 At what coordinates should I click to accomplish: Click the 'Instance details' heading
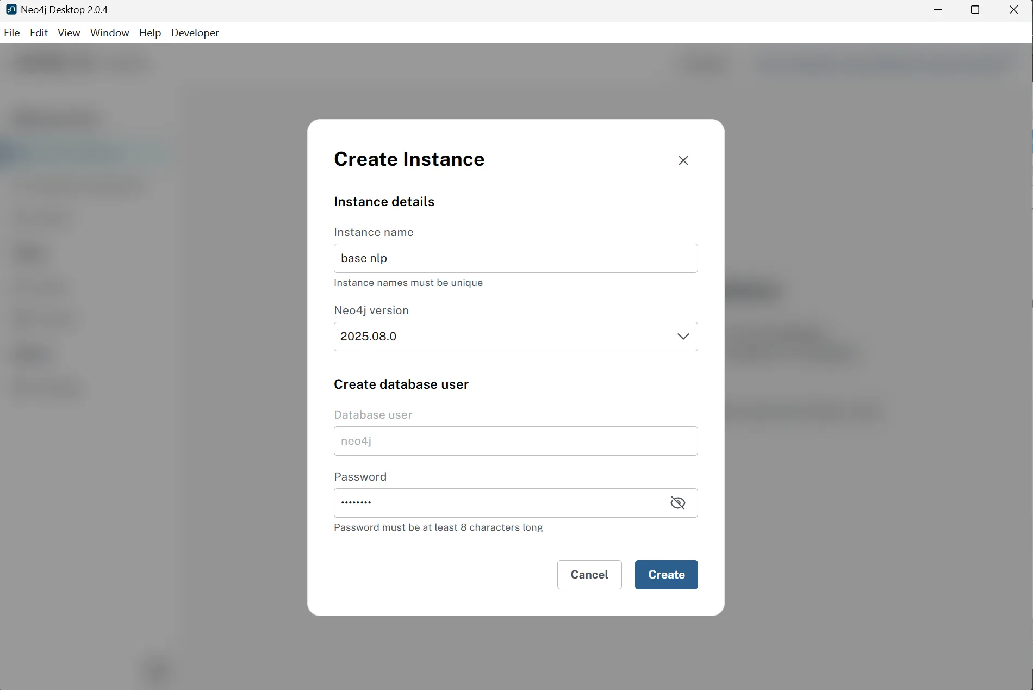[x=384, y=202]
